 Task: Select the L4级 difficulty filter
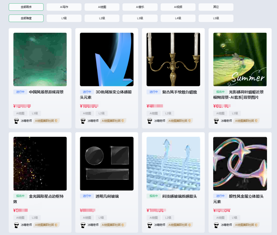coord(178,18)
